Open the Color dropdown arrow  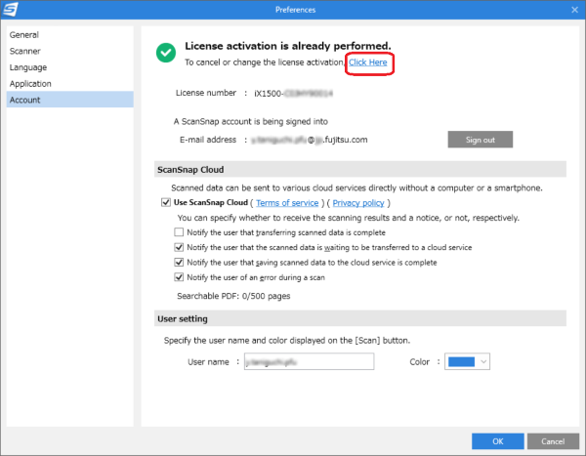[x=483, y=361]
